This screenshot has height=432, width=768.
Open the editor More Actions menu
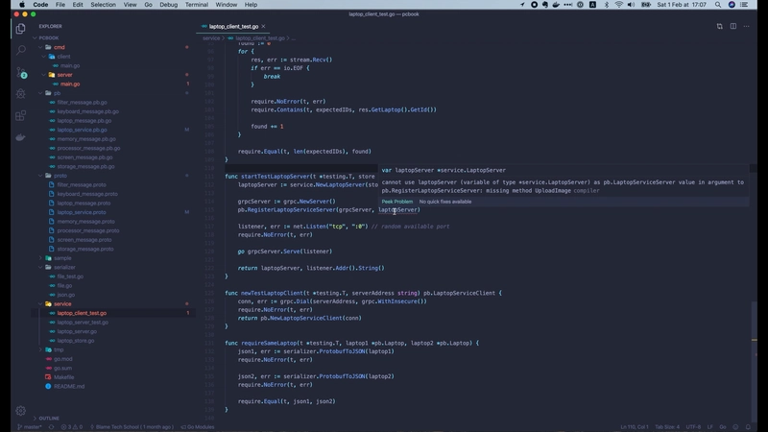(747, 27)
